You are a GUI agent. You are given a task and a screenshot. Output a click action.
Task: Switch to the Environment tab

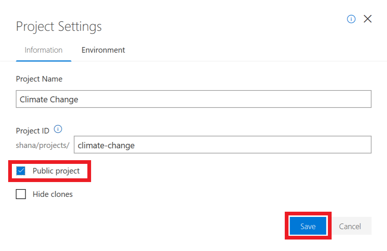[x=103, y=50]
